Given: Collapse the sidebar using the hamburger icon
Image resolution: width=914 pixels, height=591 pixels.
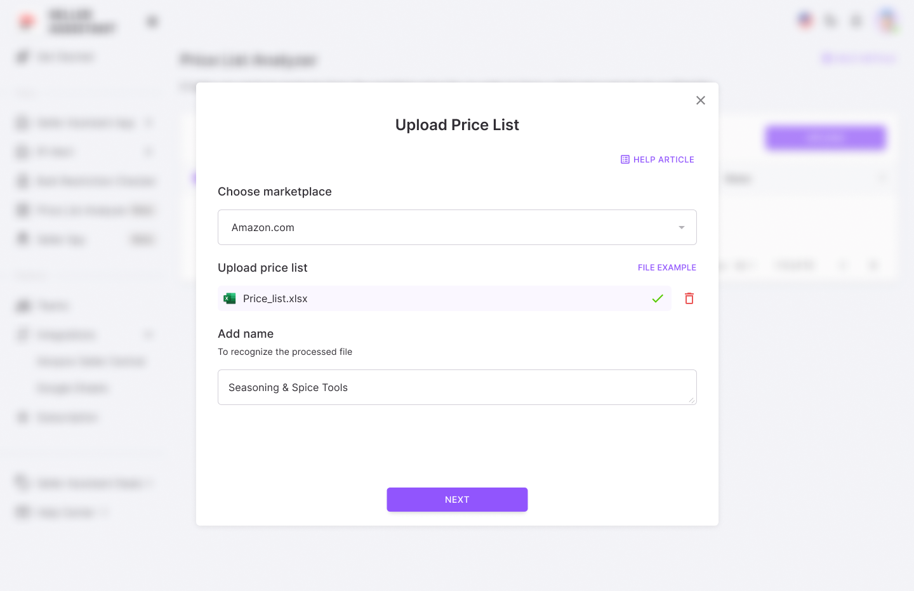Looking at the screenshot, I should coord(152,20).
